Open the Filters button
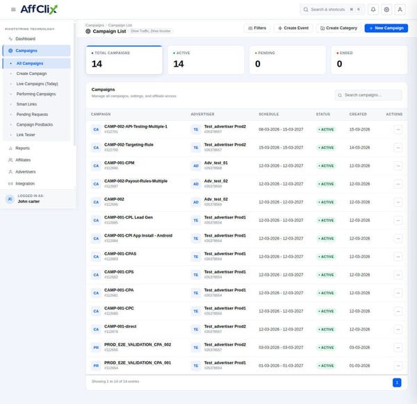 pos(257,28)
